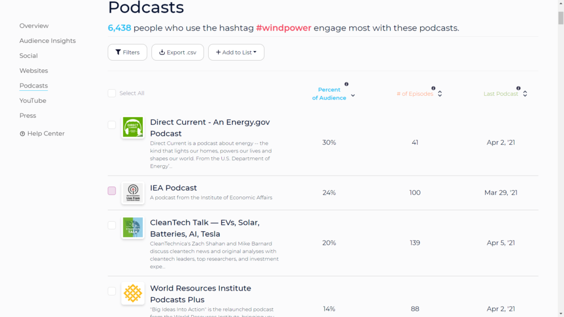Screen dimensions: 564x317
Task: Click the 6,438 audience count
Action: point(120,28)
